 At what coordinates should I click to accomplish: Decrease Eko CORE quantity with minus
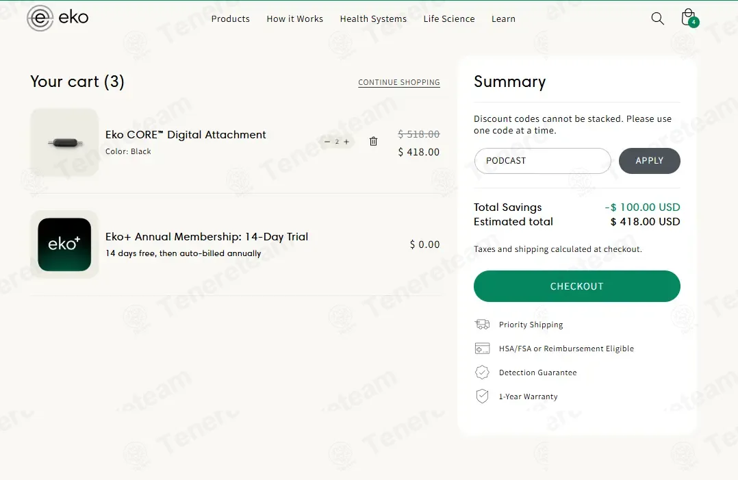click(327, 141)
